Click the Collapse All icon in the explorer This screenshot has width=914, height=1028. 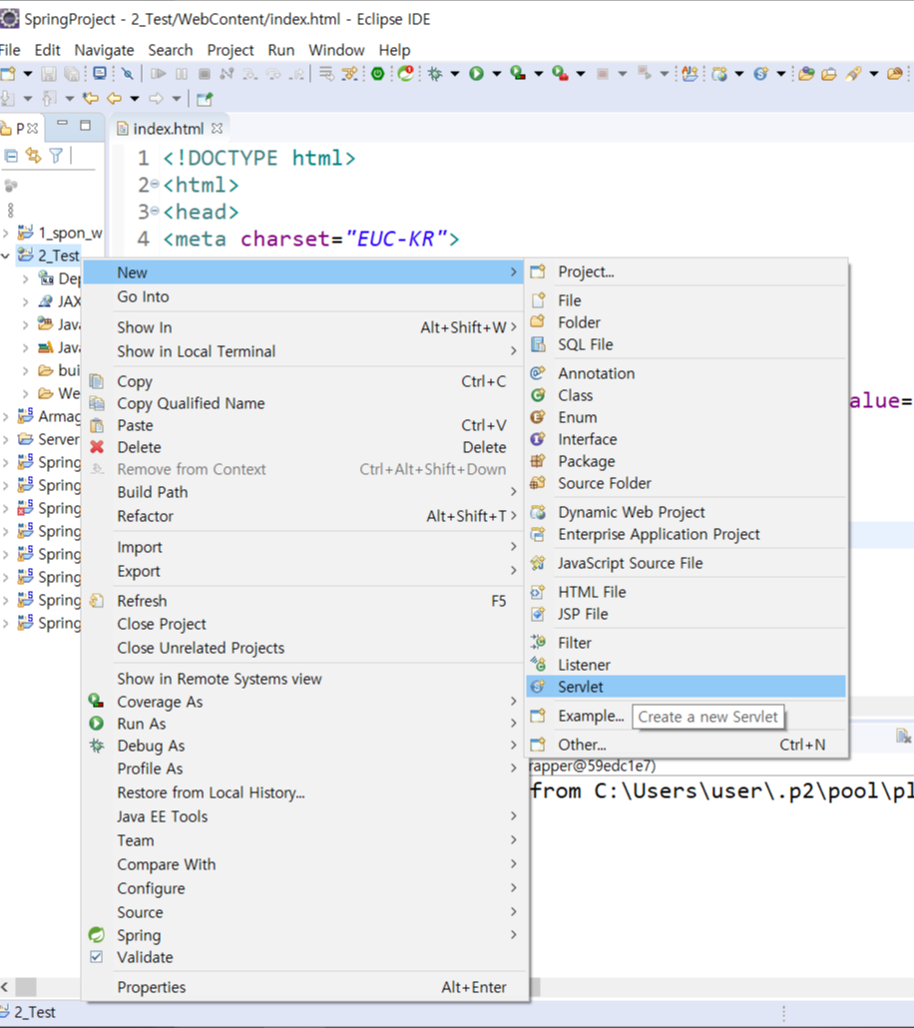(11, 156)
